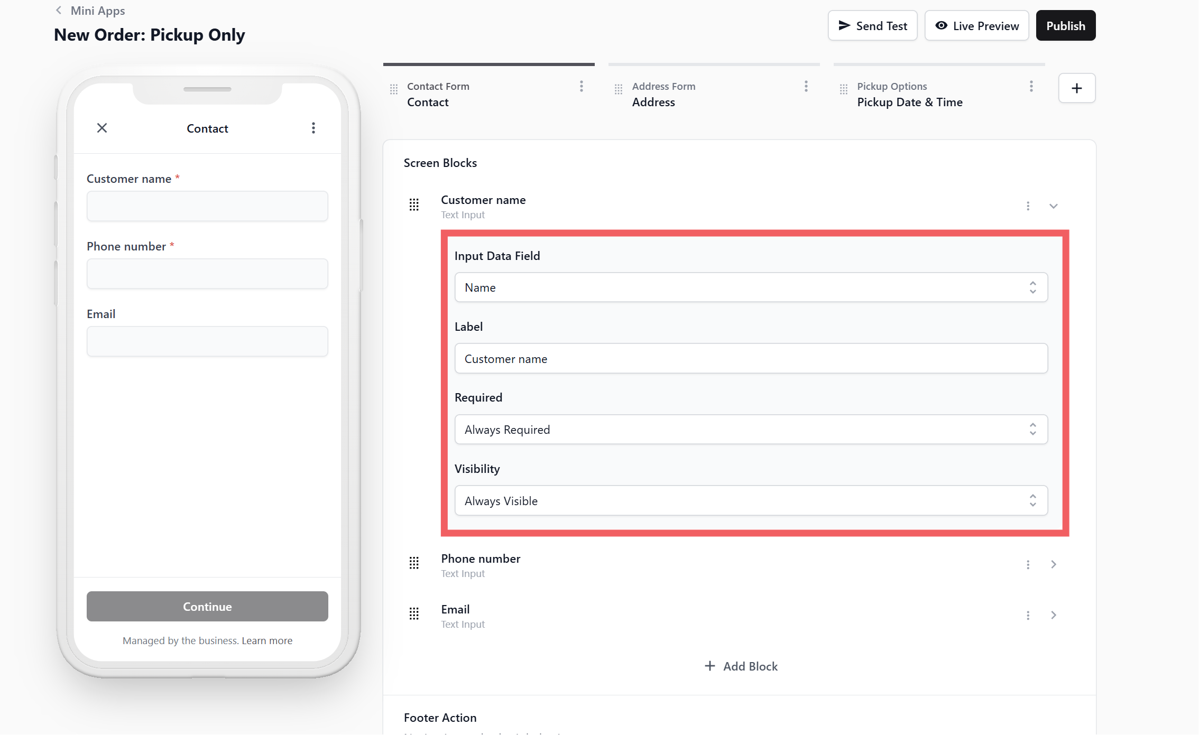Click drag handle for Email block
Viewport: 1199px width, 735px height.
click(414, 614)
